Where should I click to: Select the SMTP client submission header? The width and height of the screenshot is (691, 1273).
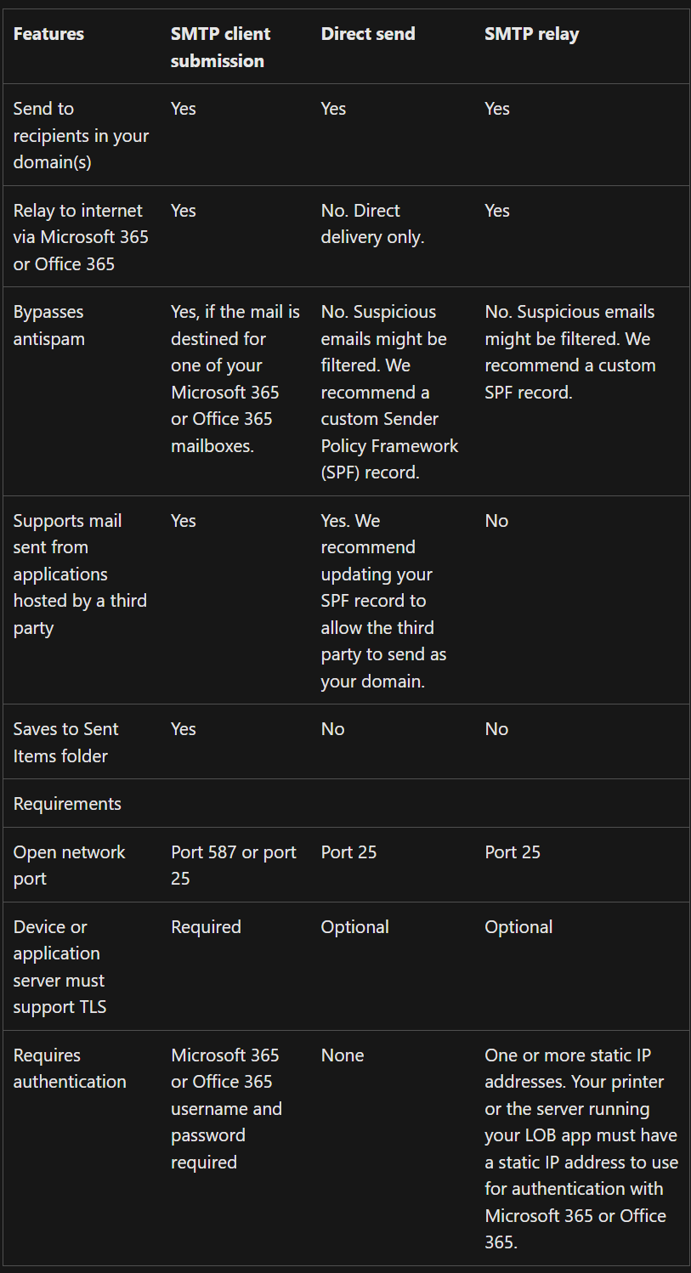tap(220, 48)
